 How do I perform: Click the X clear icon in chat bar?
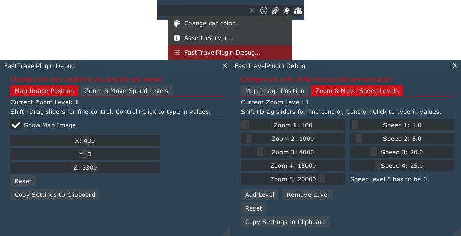pos(252,10)
